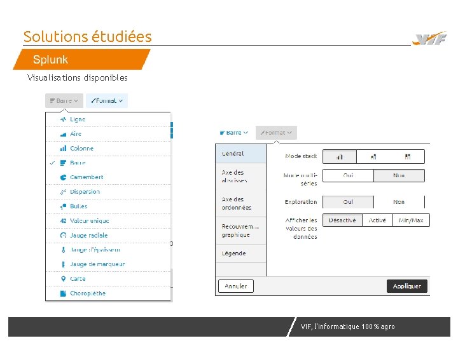This screenshot has height=343, width=458.
Task: Click the Valeur unique 42 icon
Action: (63, 221)
